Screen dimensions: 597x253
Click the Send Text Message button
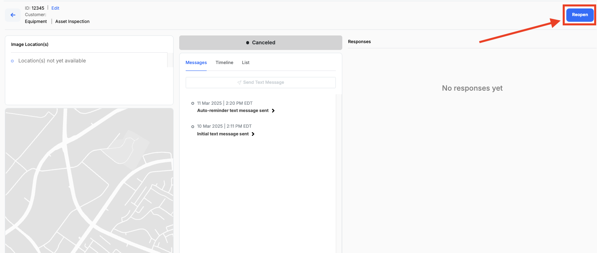pyautogui.click(x=261, y=82)
